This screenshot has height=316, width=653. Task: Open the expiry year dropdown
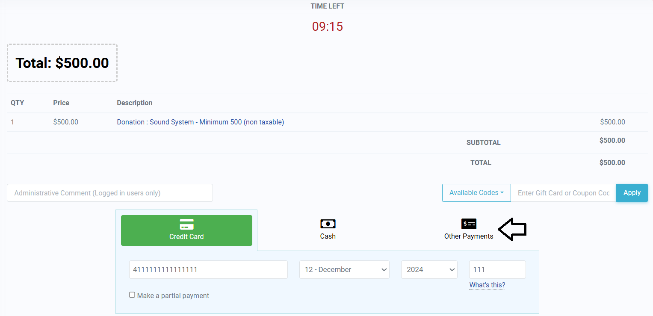[x=429, y=269]
